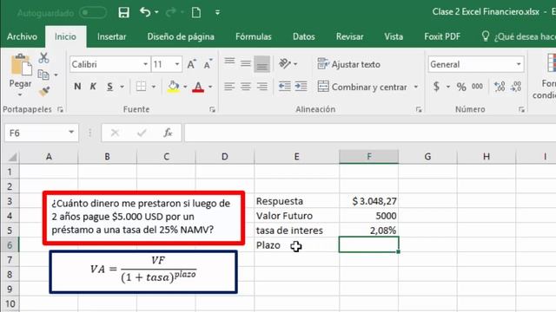Toggle Italic (K) formatting
556x312 pixels.
tap(93, 87)
